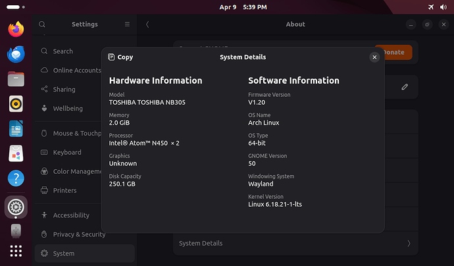The height and width of the screenshot is (266, 454).
Task: Click the model value TOSHIBA TOSHIBA NB305
Action: point(147,102)
